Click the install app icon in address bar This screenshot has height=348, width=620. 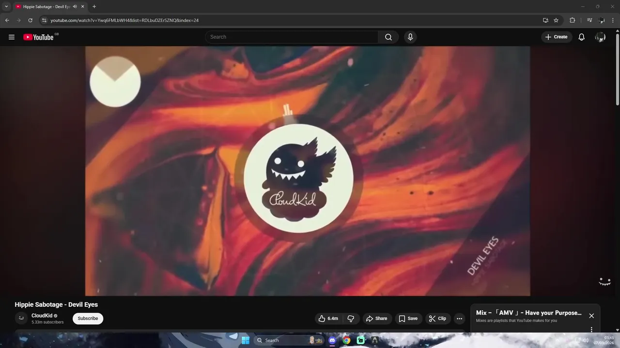545,20
